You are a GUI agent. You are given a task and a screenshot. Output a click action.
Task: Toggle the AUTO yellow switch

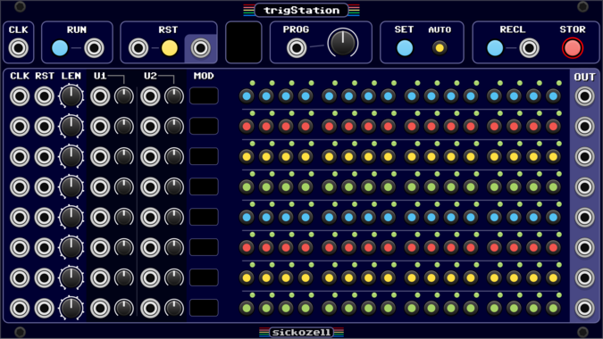click(440, 48)
